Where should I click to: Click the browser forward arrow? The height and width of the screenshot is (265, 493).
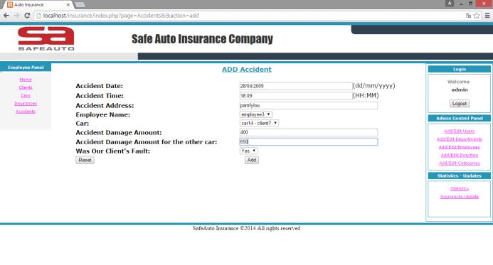[x=16, y=16]
